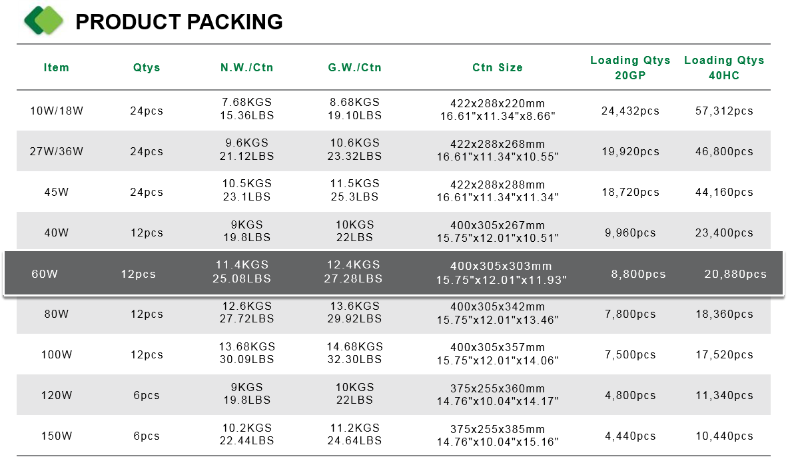Select the 150W item cell

pos(56,436)
